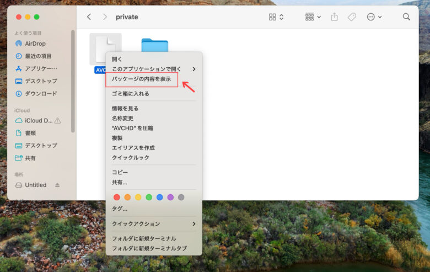Apply the red color tag
Screen dimensions: 430x272
[x=116, y=197]
